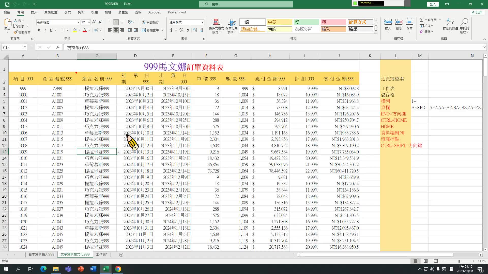Screen dimensions: 488x274
Task: Decrease font size with the smaller A icon
Action: (100, 22)
